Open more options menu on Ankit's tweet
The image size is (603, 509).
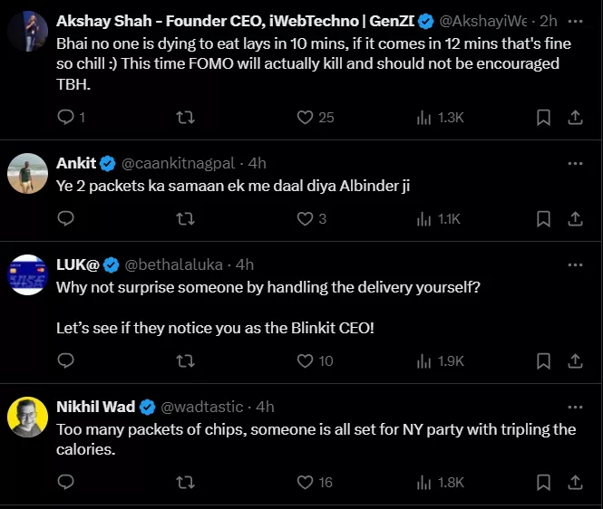point(575,163)
